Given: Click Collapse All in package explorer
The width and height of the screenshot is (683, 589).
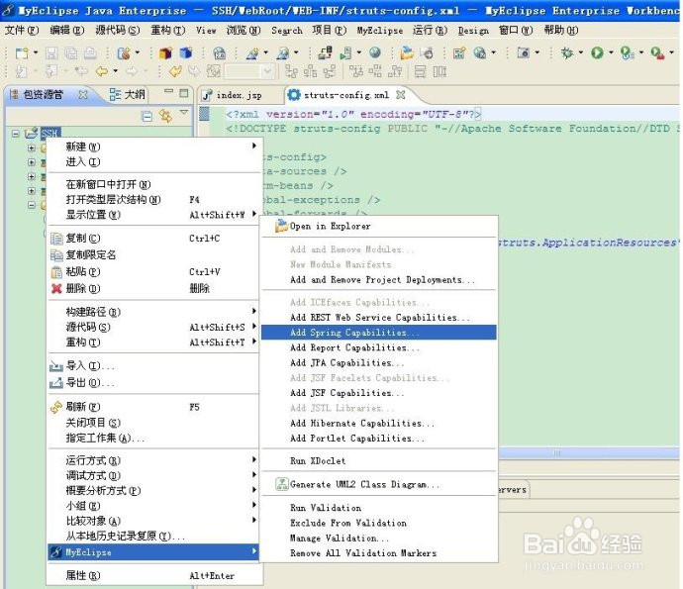Looking at the screenshot, I should tap(147, 116).
